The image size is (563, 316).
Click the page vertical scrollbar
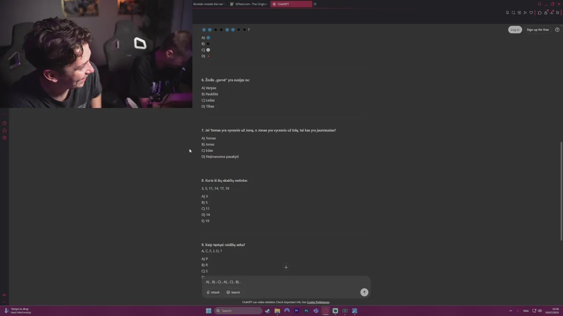pyautogui.click(x=561, y=191)
